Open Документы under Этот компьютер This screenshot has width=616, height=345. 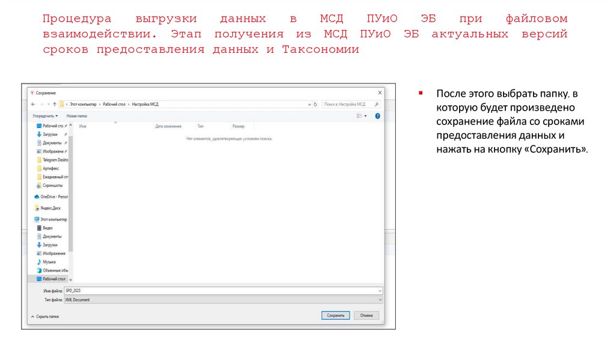click(49, 237)
